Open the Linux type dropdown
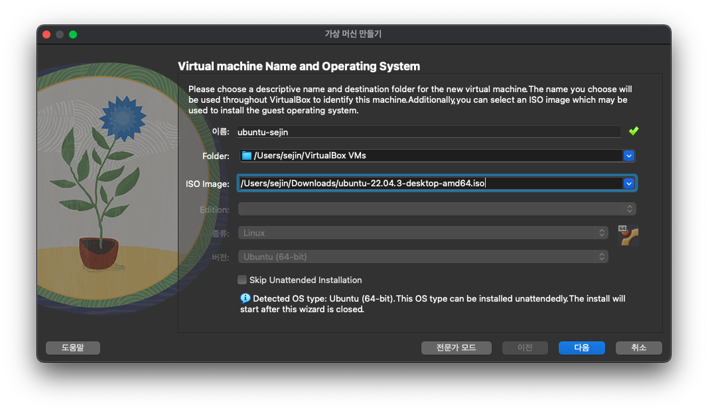Image resolution: width=708 pixels, height=411 pixels. tap(423, 233)
